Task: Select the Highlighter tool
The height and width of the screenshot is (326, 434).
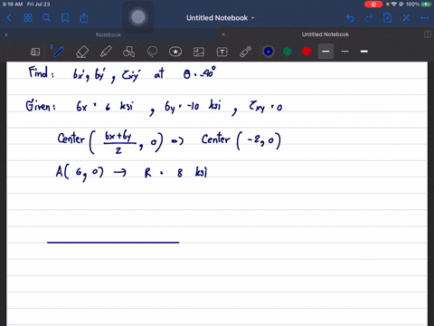Action: tap(106, 52)
